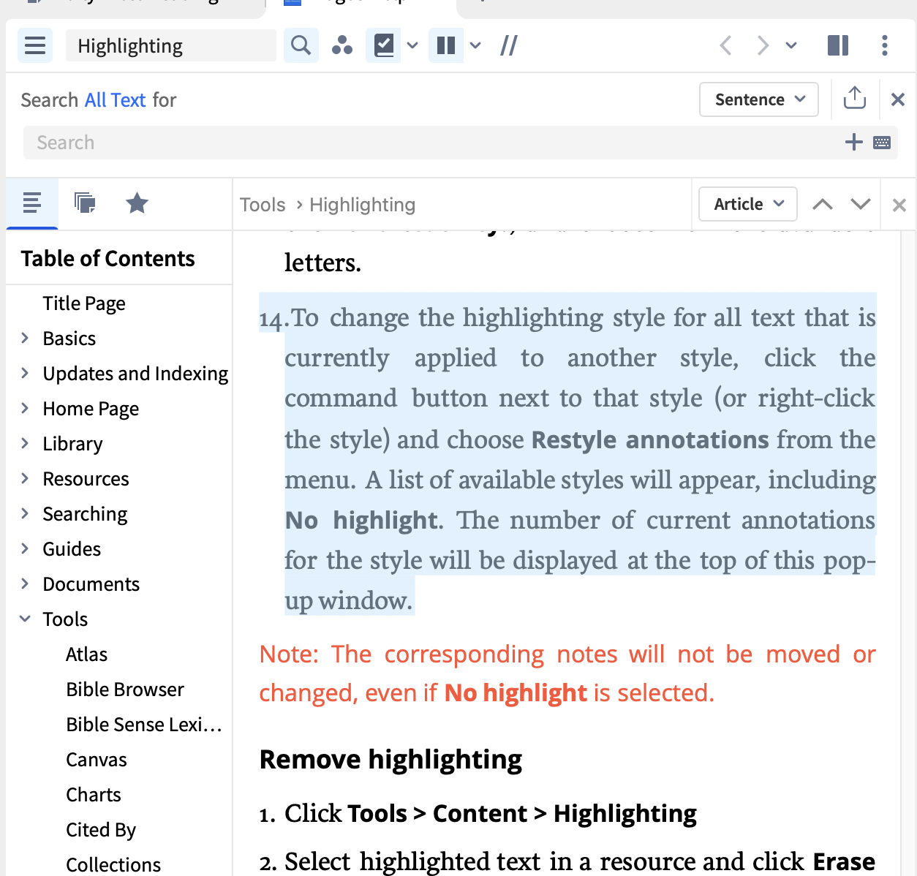Open the hamburger panel menu
Image resolution: width=917 pixels, height=876 pixels.
[x=35, y=46]
